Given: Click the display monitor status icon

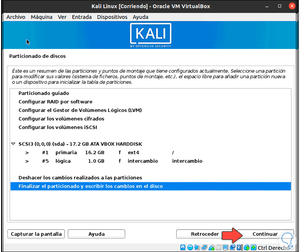Looking at the screenshot, I should pyautogui.click(x=225, y=248).
